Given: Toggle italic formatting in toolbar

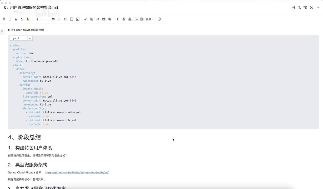Looking at the screenshot, I should pos(10,19).
